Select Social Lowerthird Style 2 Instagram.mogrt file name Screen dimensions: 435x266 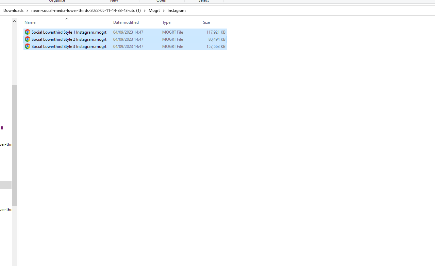[69, 39]
